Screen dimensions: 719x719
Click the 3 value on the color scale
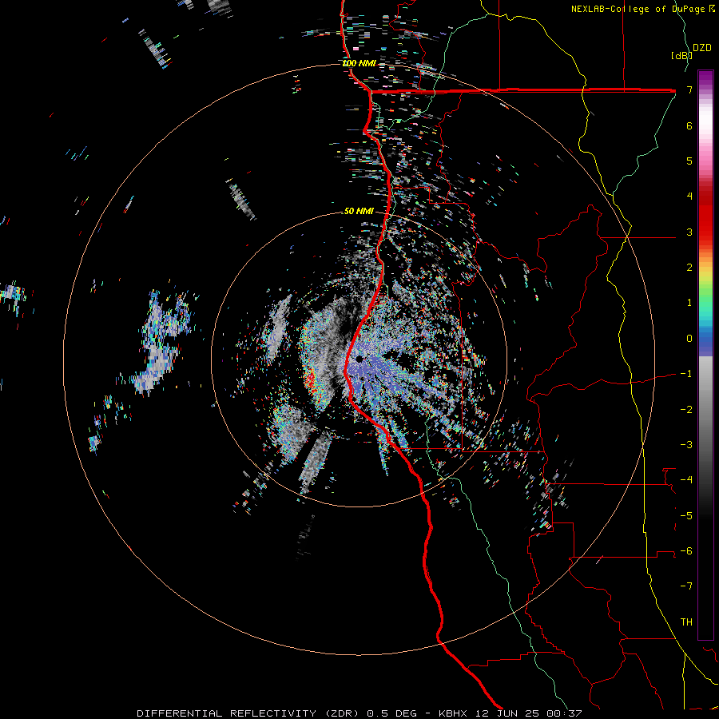pos(689,232)
